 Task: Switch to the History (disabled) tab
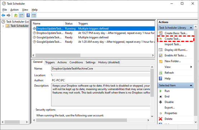pos(109,62)
